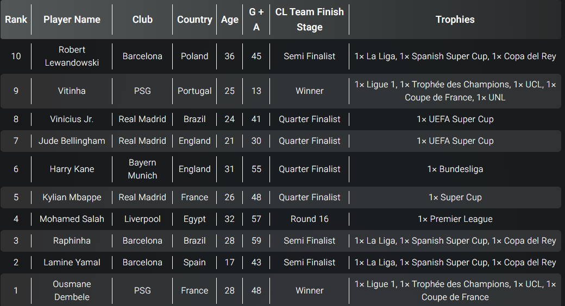
Task: Select Round 16 finish stage cell
Action: 310,219
